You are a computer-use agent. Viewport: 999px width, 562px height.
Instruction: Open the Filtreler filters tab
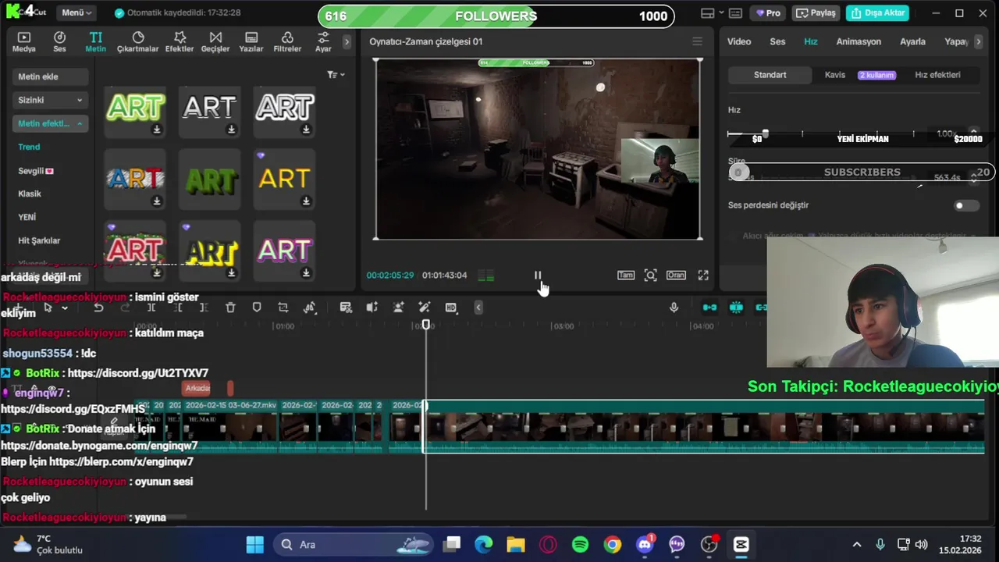click(287, 42)
